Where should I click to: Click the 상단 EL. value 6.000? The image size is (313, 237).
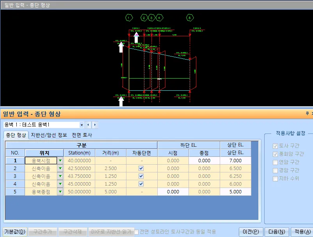coord(236,184)
